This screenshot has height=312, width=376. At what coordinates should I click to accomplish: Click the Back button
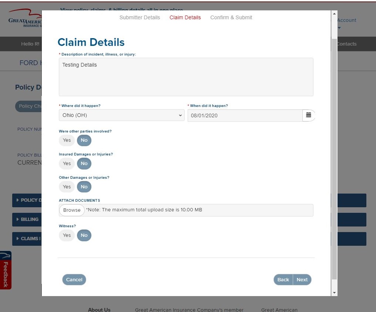click(283, 280)
